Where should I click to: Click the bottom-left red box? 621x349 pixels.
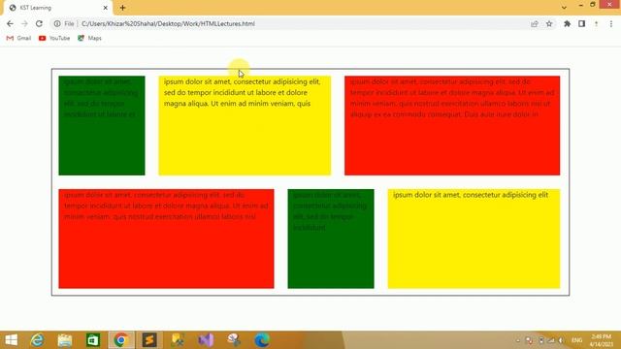[166, 238]
